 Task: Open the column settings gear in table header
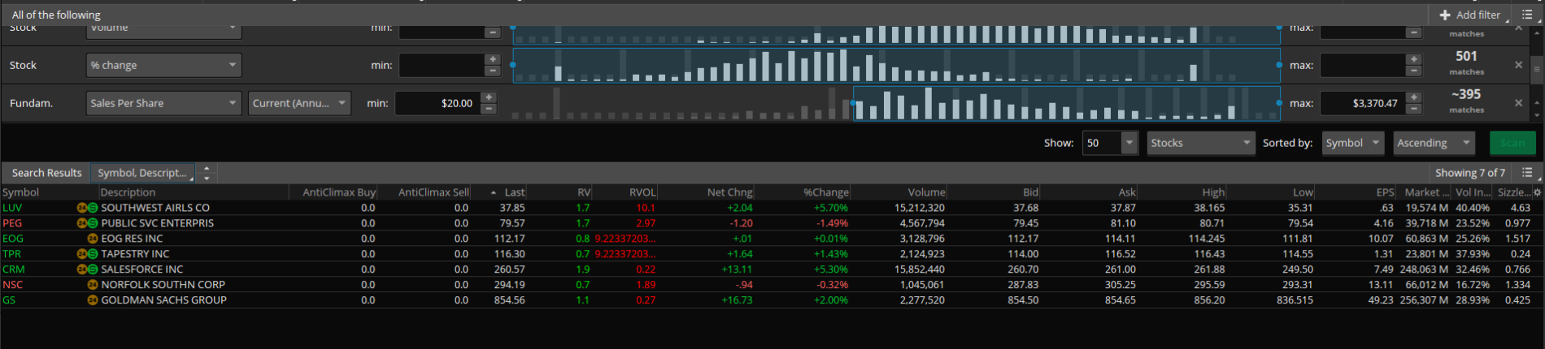click(x=1537, y=192)
